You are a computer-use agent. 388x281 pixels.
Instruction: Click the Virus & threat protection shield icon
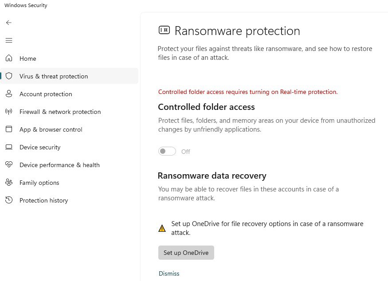[x=9, y=76]
